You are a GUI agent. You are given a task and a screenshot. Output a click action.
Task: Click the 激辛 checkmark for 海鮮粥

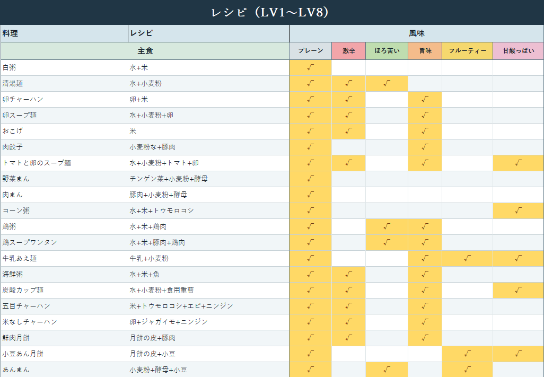(x=349, y=274)
